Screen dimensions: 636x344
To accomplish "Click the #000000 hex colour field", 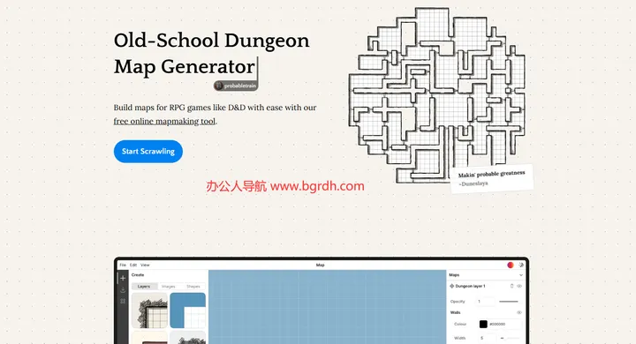I will point(504,324).
